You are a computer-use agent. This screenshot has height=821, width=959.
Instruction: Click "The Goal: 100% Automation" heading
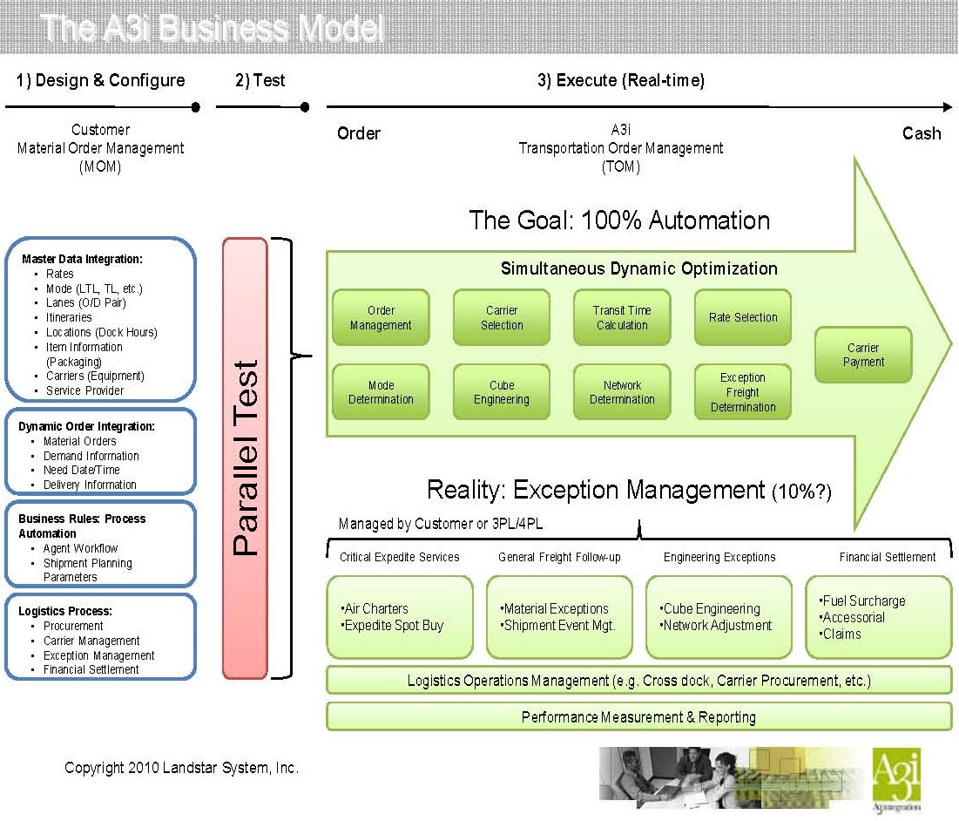pyautogui.click(x=619, y=221)
